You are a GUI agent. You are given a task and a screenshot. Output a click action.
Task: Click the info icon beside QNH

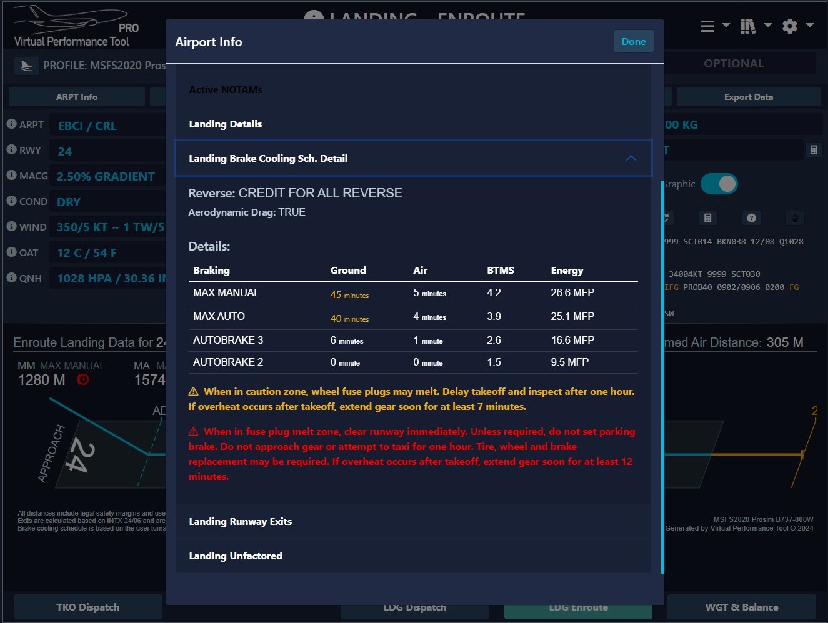(11, 277)
